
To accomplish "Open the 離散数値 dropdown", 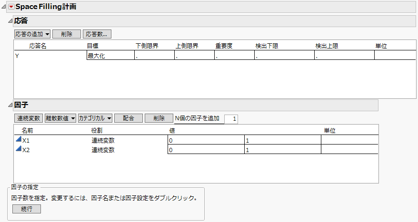I will click(60, 118).
